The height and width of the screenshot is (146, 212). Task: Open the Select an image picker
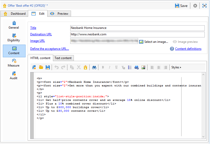[154, 42]
